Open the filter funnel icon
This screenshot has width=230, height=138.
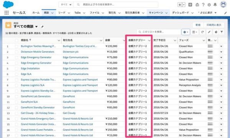click(x=222, y=32)
